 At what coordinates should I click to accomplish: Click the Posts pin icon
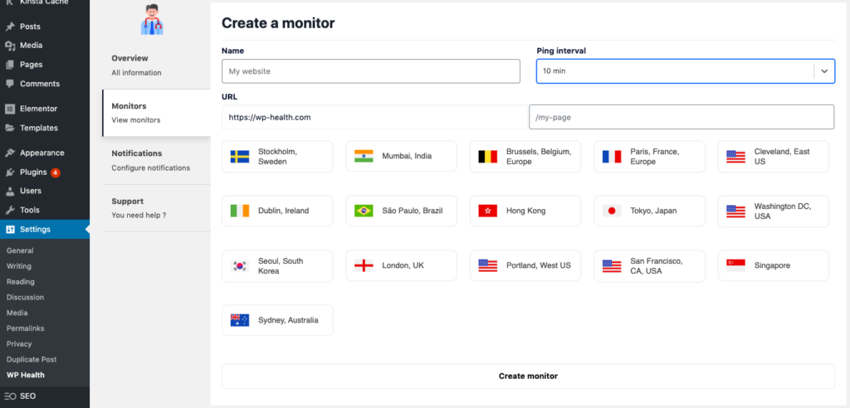pos(10,27)
